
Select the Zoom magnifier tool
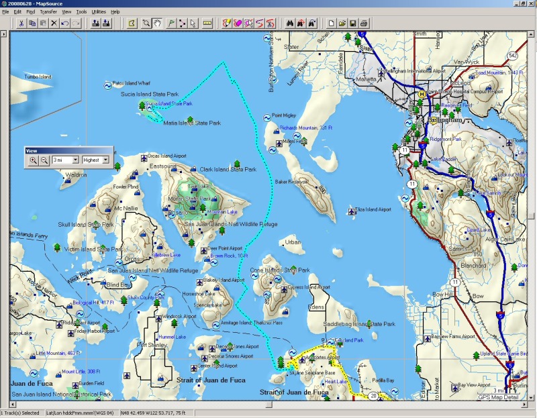(x=146, y=23)
